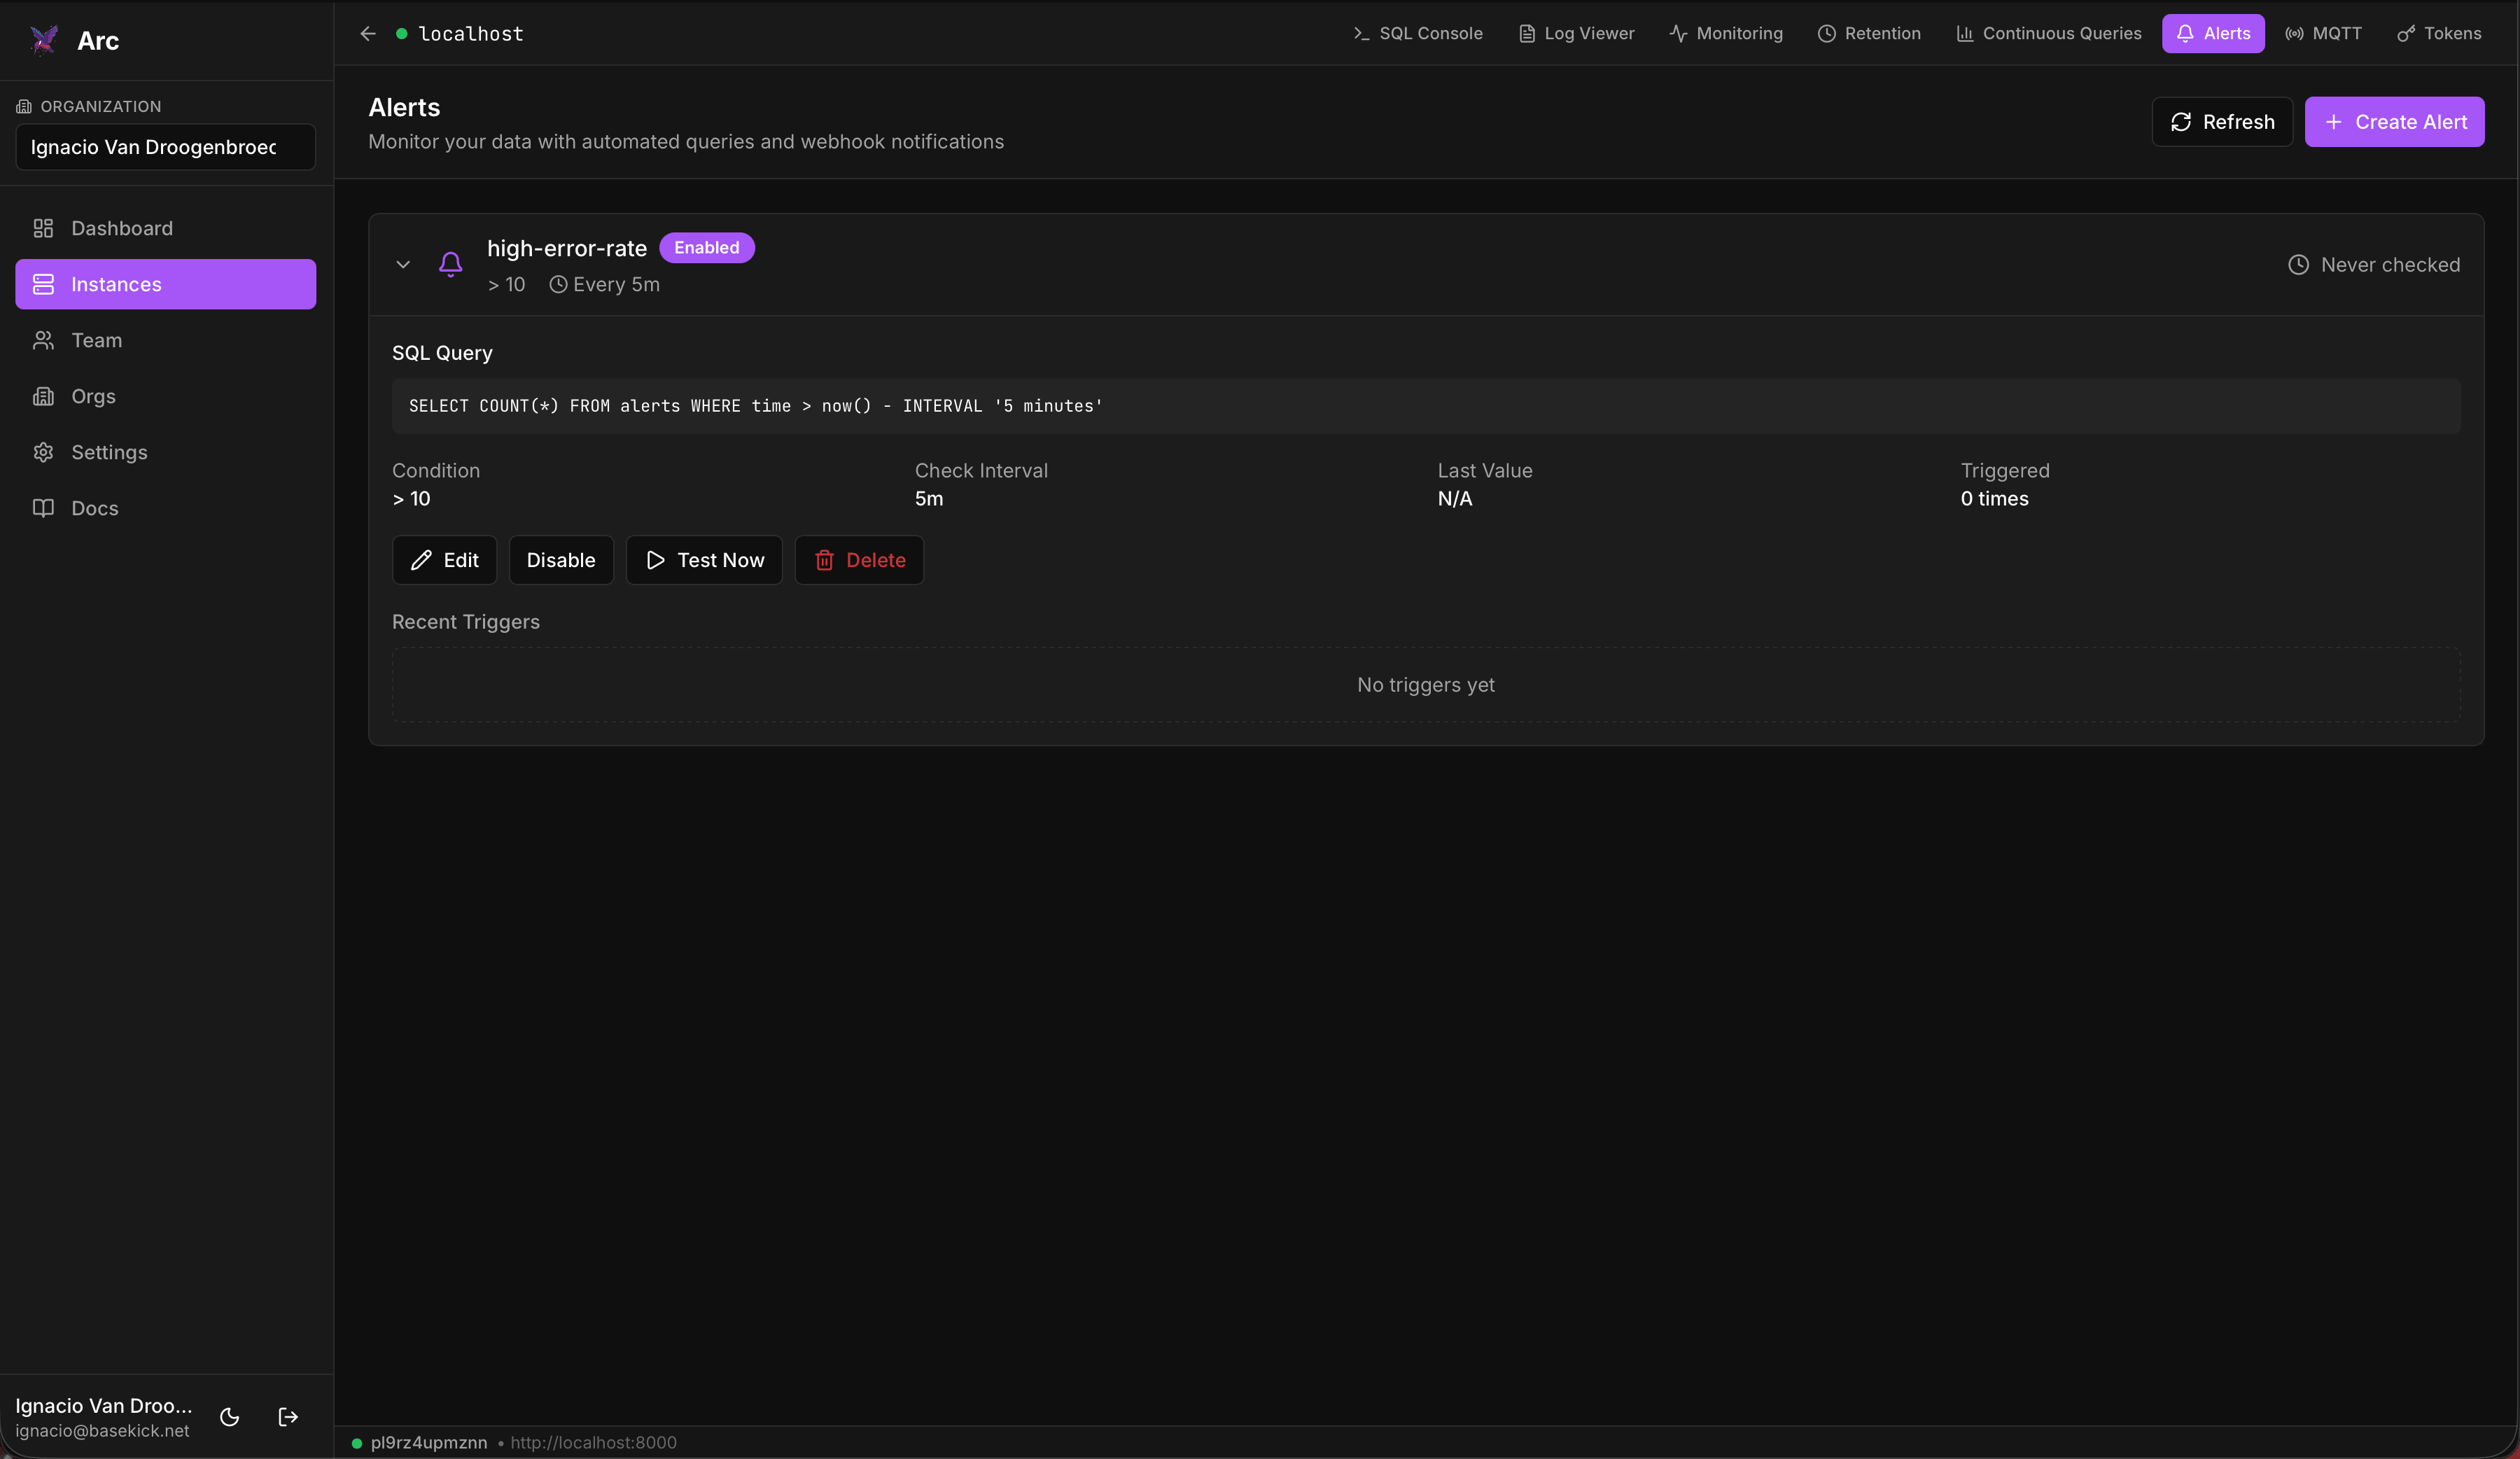Image resolution: width=2520 pixels, height=1459 pixels.
Task: Click the Enabled status badge
Action: 706,247
